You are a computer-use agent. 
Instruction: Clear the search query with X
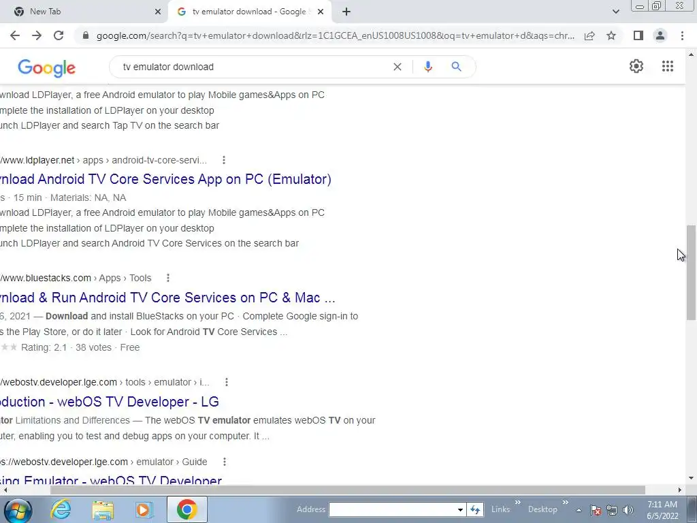click(398, 67)
